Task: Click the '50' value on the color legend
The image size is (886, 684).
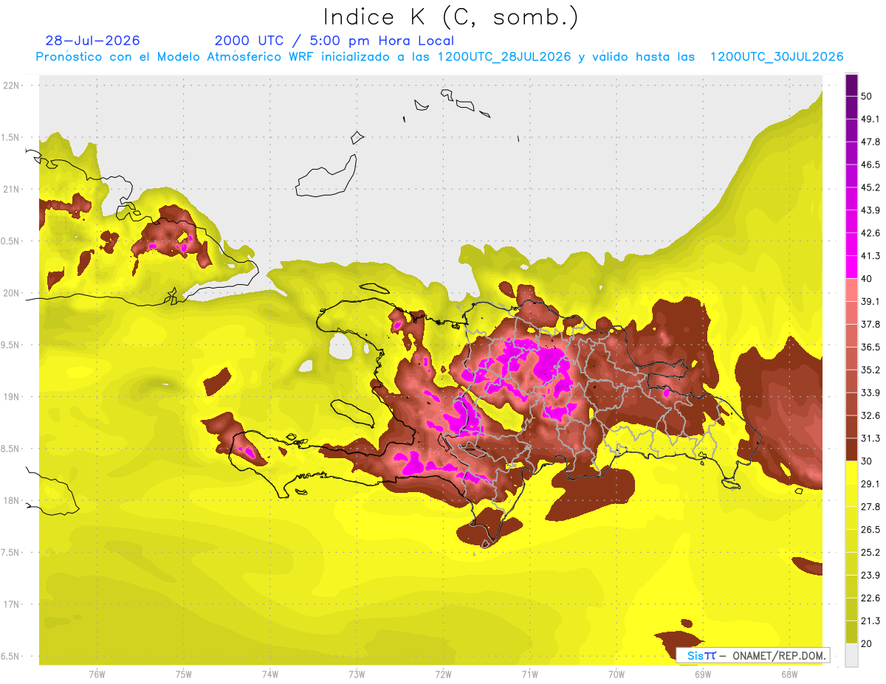Action: click(x=867, y=96)
